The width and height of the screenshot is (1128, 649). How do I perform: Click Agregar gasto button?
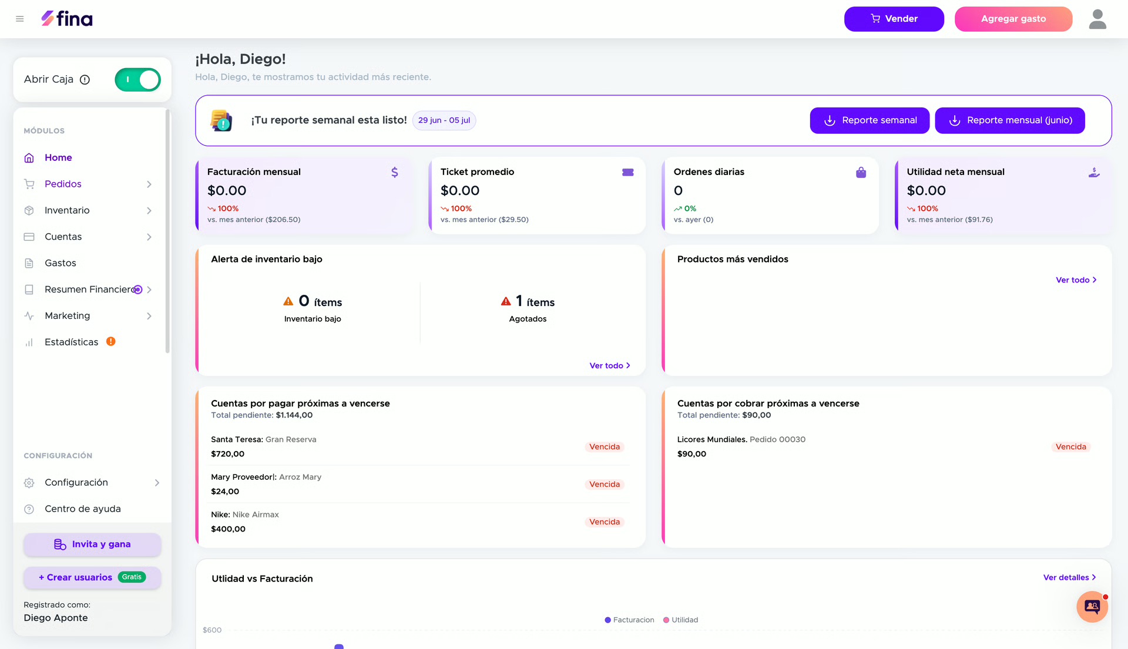coord(1013,19)
